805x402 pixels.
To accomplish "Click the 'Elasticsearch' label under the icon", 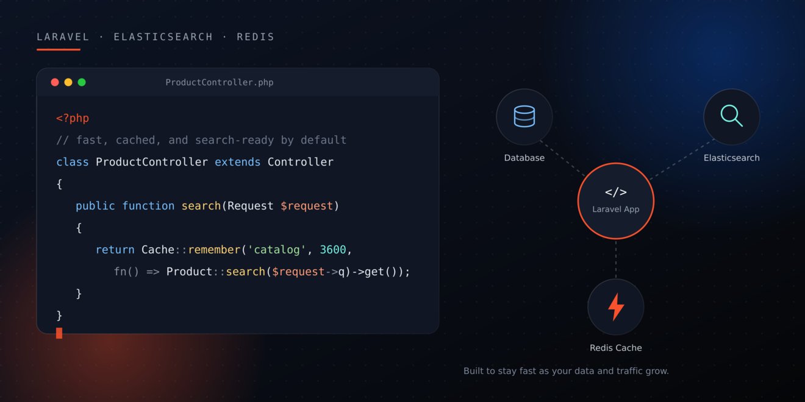I will [x=732, y=158].
